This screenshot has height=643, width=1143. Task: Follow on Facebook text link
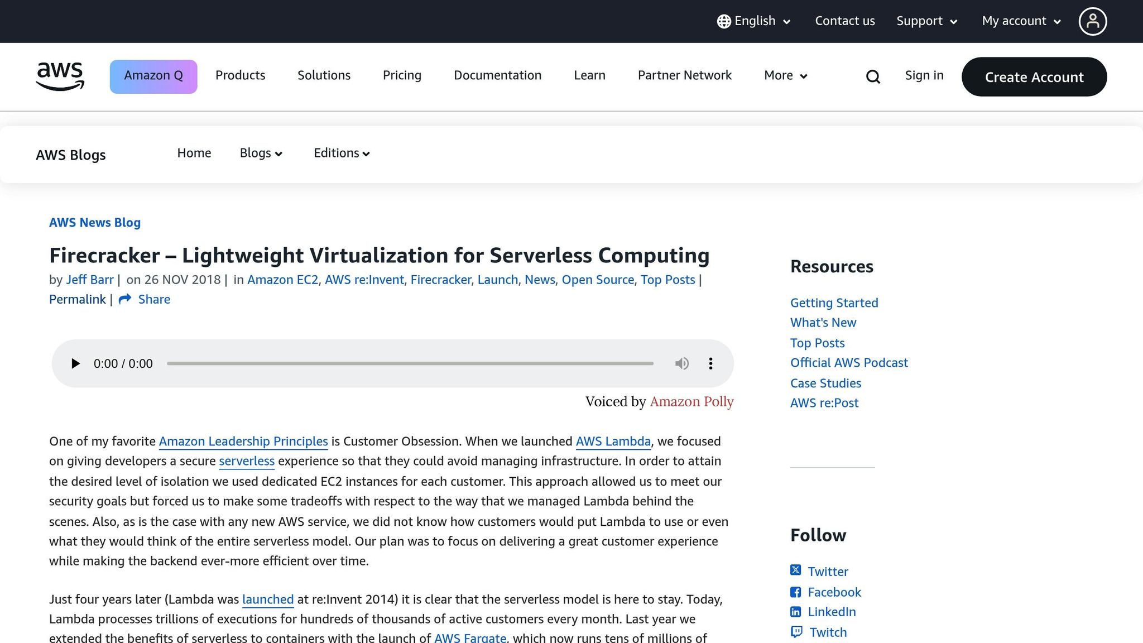pos(834,592)
